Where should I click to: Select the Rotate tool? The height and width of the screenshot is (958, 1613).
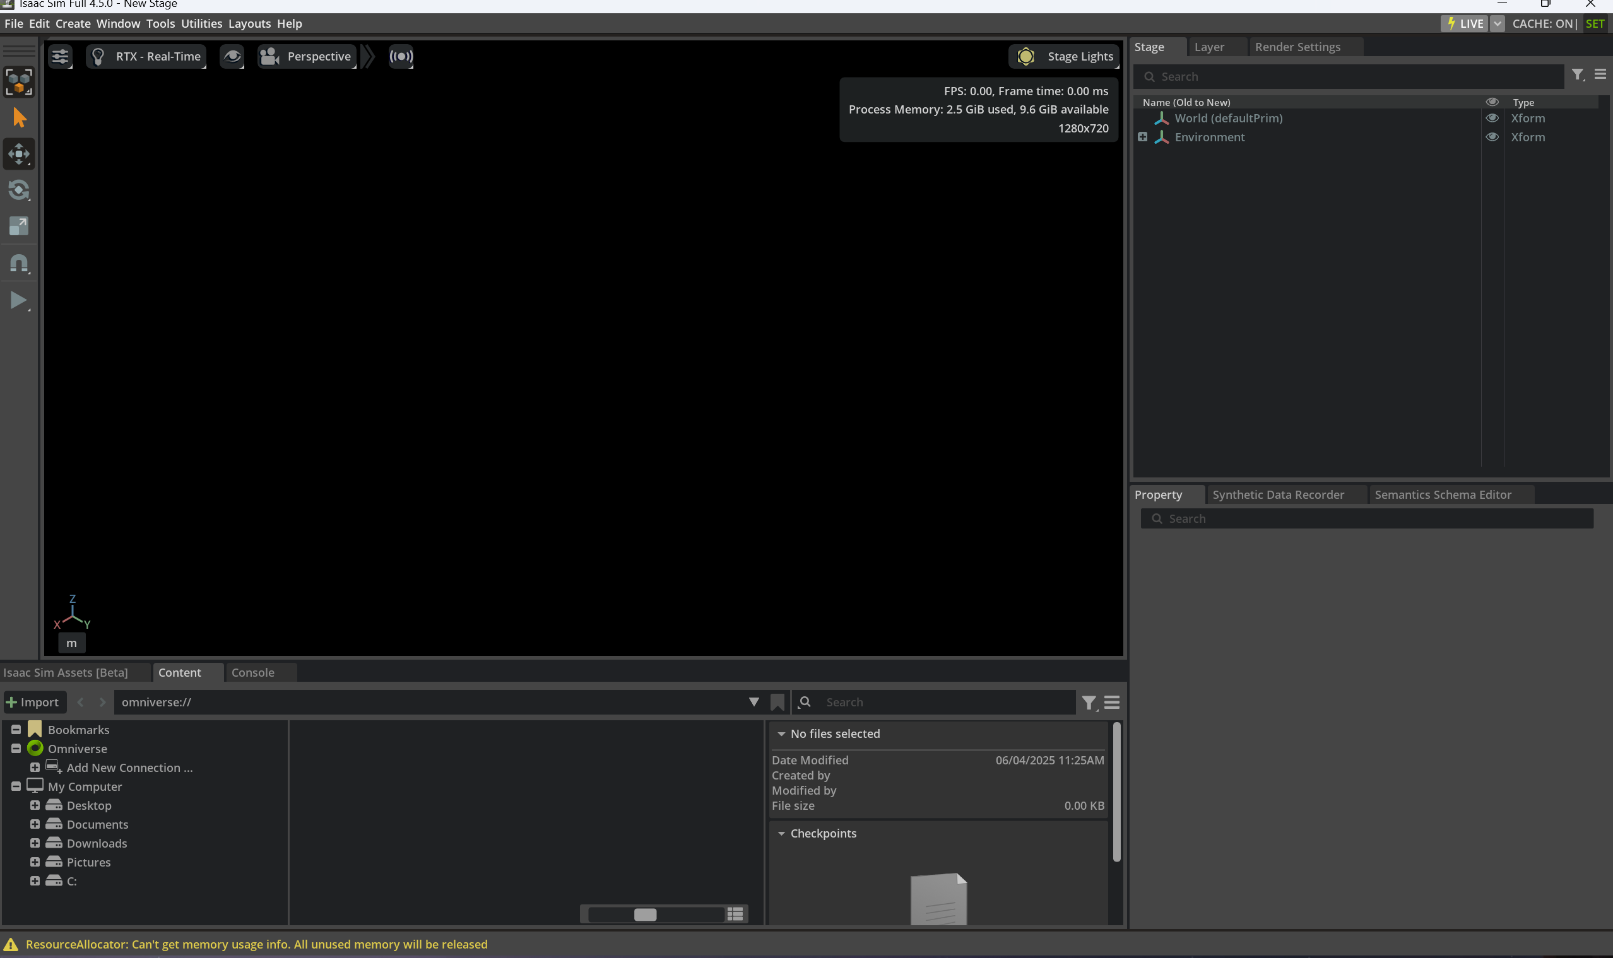(20, 190)
